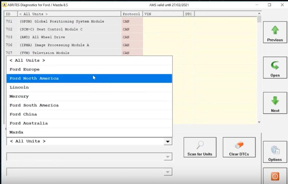This screenshot has width=288, height=184.
Task: Click the DTC column header
Action: pyautogui.click(x=189, y=14)
